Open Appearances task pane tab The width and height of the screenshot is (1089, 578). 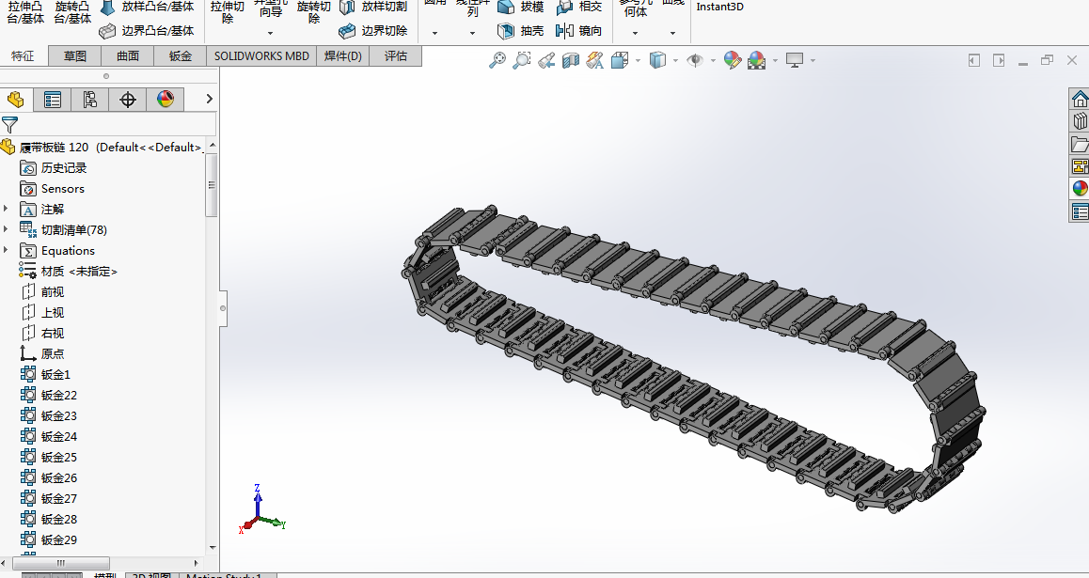pyautogui.click(x=1080, y=188)
